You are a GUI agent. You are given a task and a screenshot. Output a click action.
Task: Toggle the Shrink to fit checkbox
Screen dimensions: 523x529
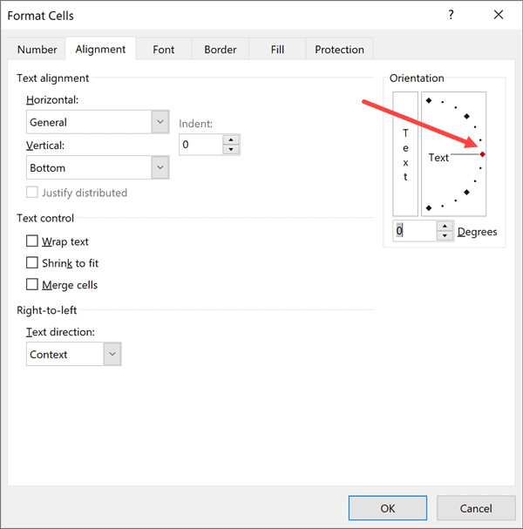pos(32,263)
